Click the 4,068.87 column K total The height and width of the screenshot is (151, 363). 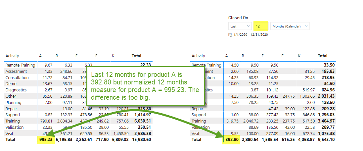pos(306,140)
